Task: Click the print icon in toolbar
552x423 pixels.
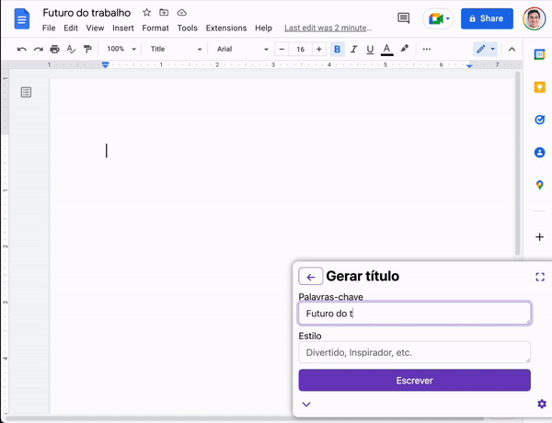Action: (x=55, y=49)
